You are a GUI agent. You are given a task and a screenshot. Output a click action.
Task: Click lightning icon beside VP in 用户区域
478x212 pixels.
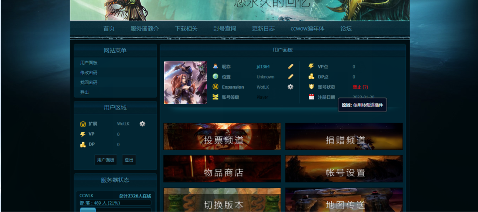click(83, 134)
